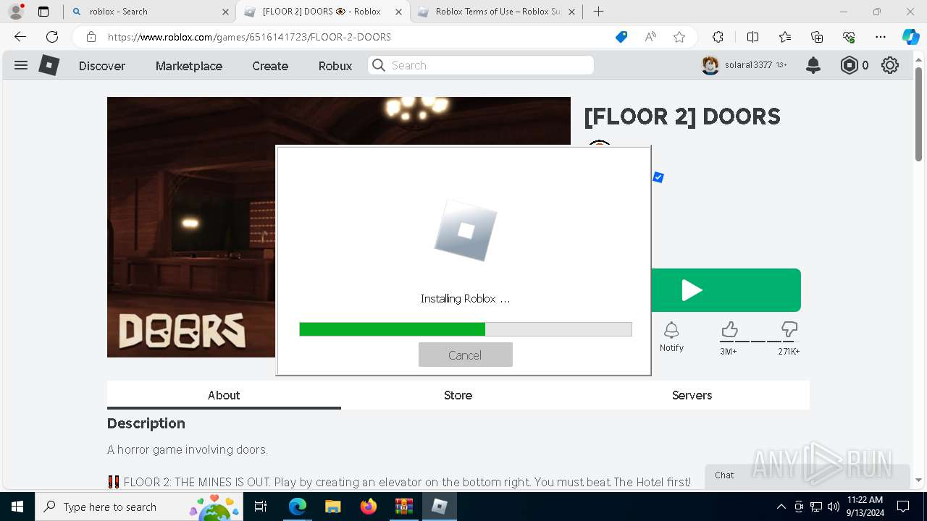
Task: Click the green Play button
Action: [726, 290]
